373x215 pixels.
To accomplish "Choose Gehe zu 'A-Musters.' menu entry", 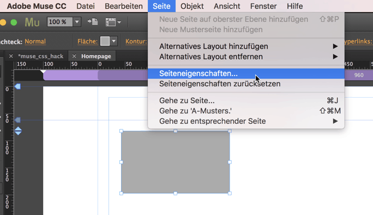I will (x=246, y=111).
